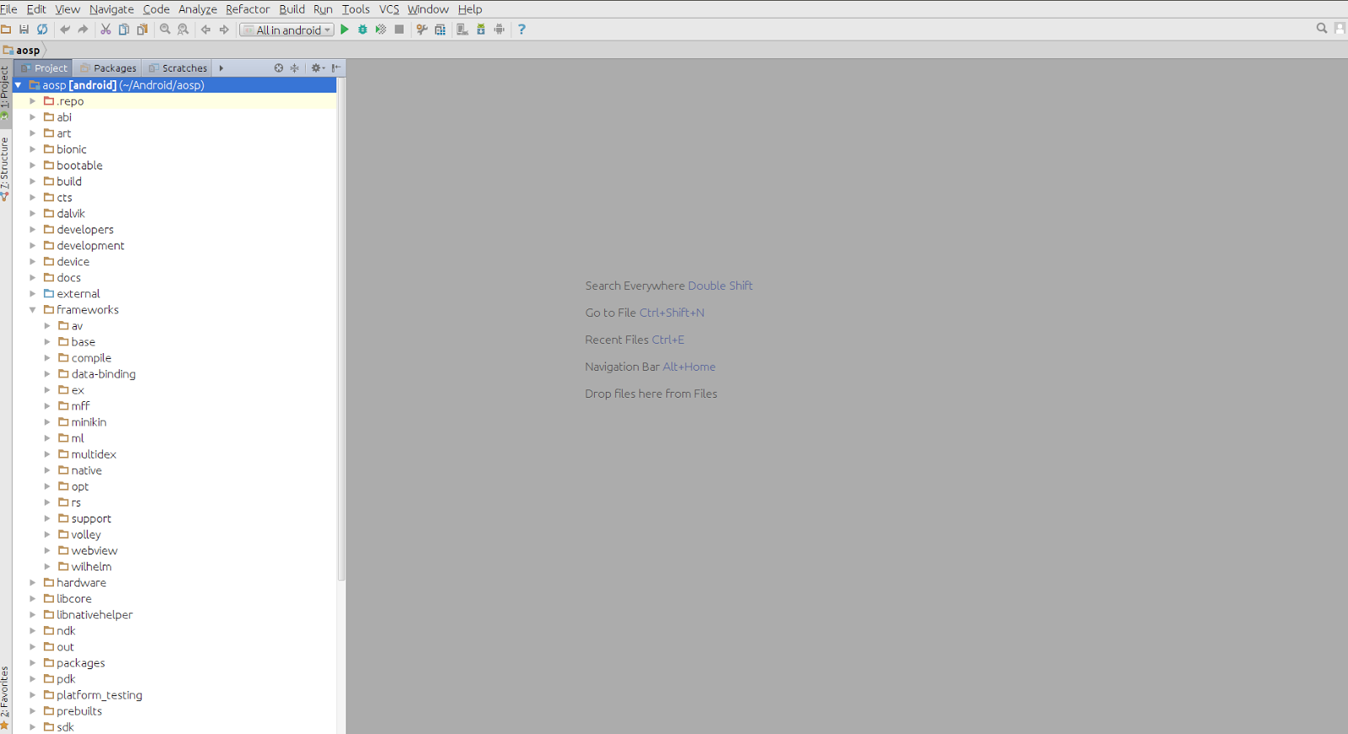Click the aosp breadcrumb in navigation bar

click(x=22, y=51)
